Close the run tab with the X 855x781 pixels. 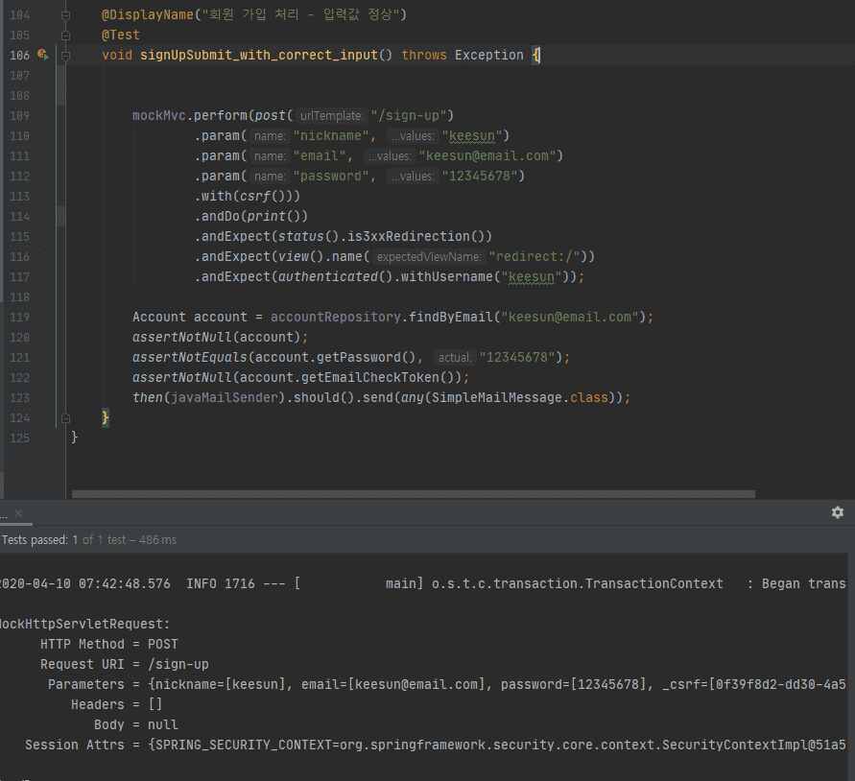point(18,513)
